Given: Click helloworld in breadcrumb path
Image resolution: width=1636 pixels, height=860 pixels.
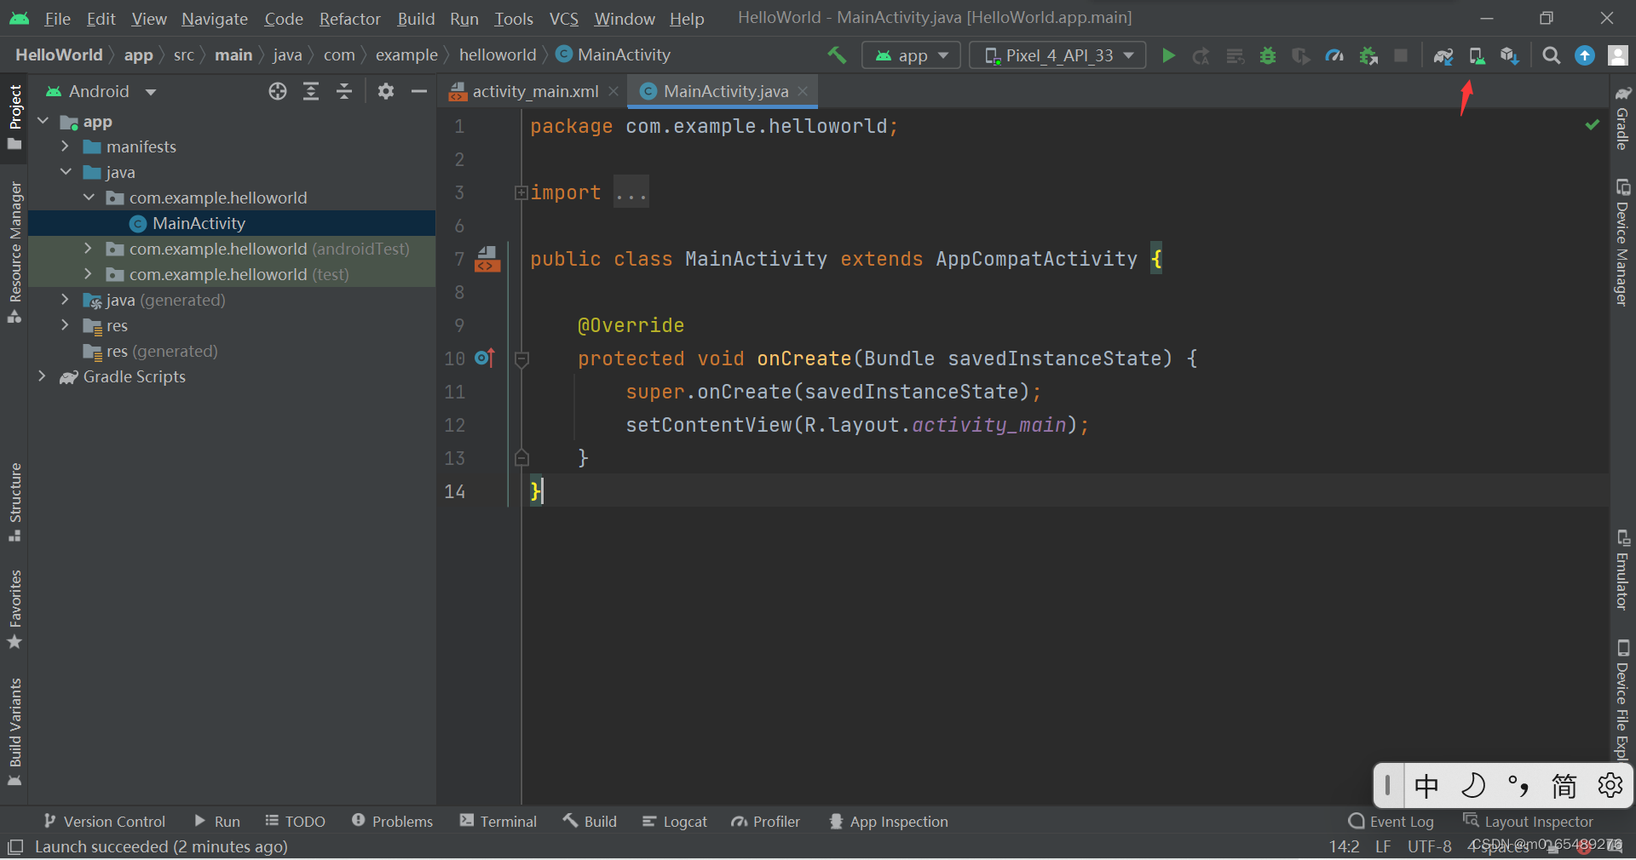Looking at the screenshot, I should (498, 54).
